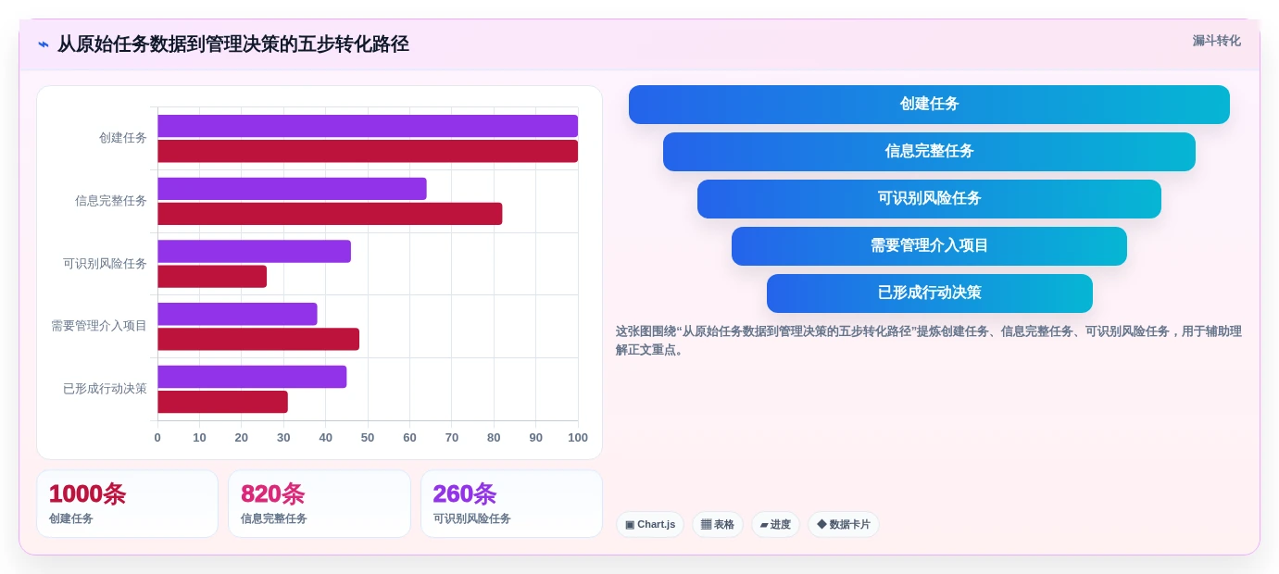Click the chart y-axis label 信息完整任务
The image size is (1279, 574).
[x=111, y=201]
